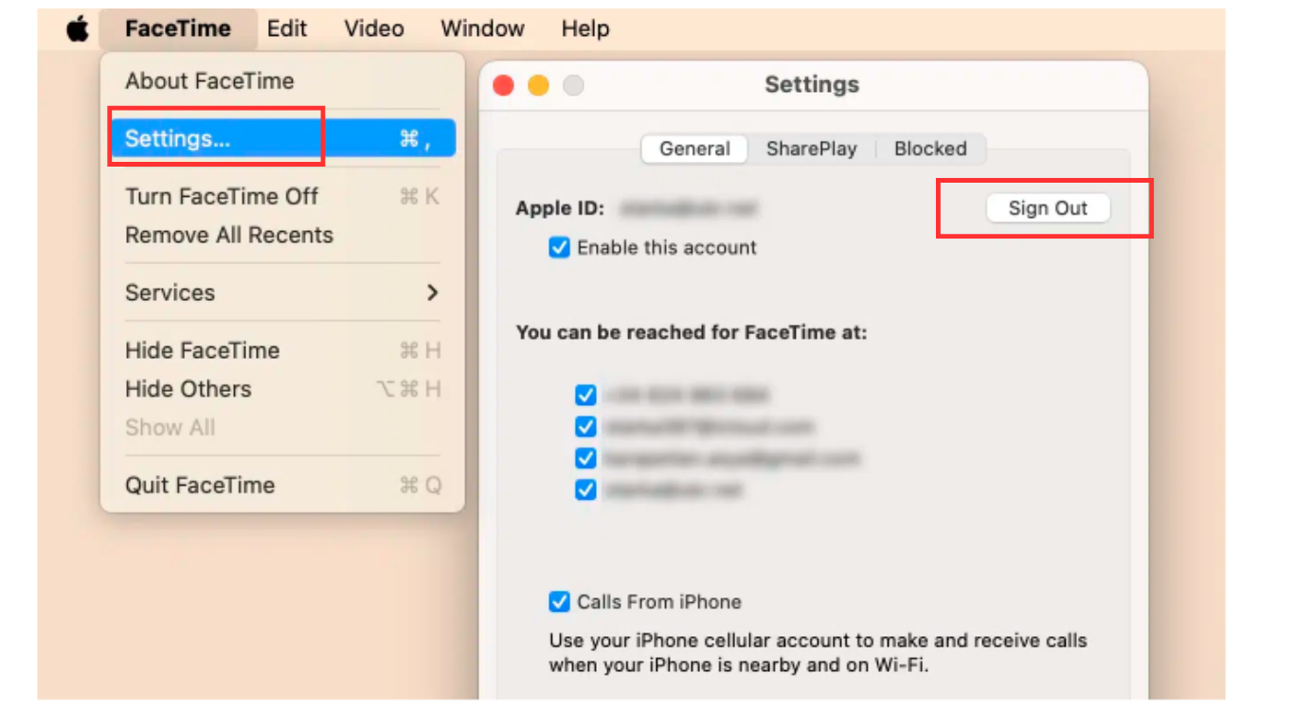Click the Sign Out button
This screenshot has width=1294, height=727.
pos(1048,208)
